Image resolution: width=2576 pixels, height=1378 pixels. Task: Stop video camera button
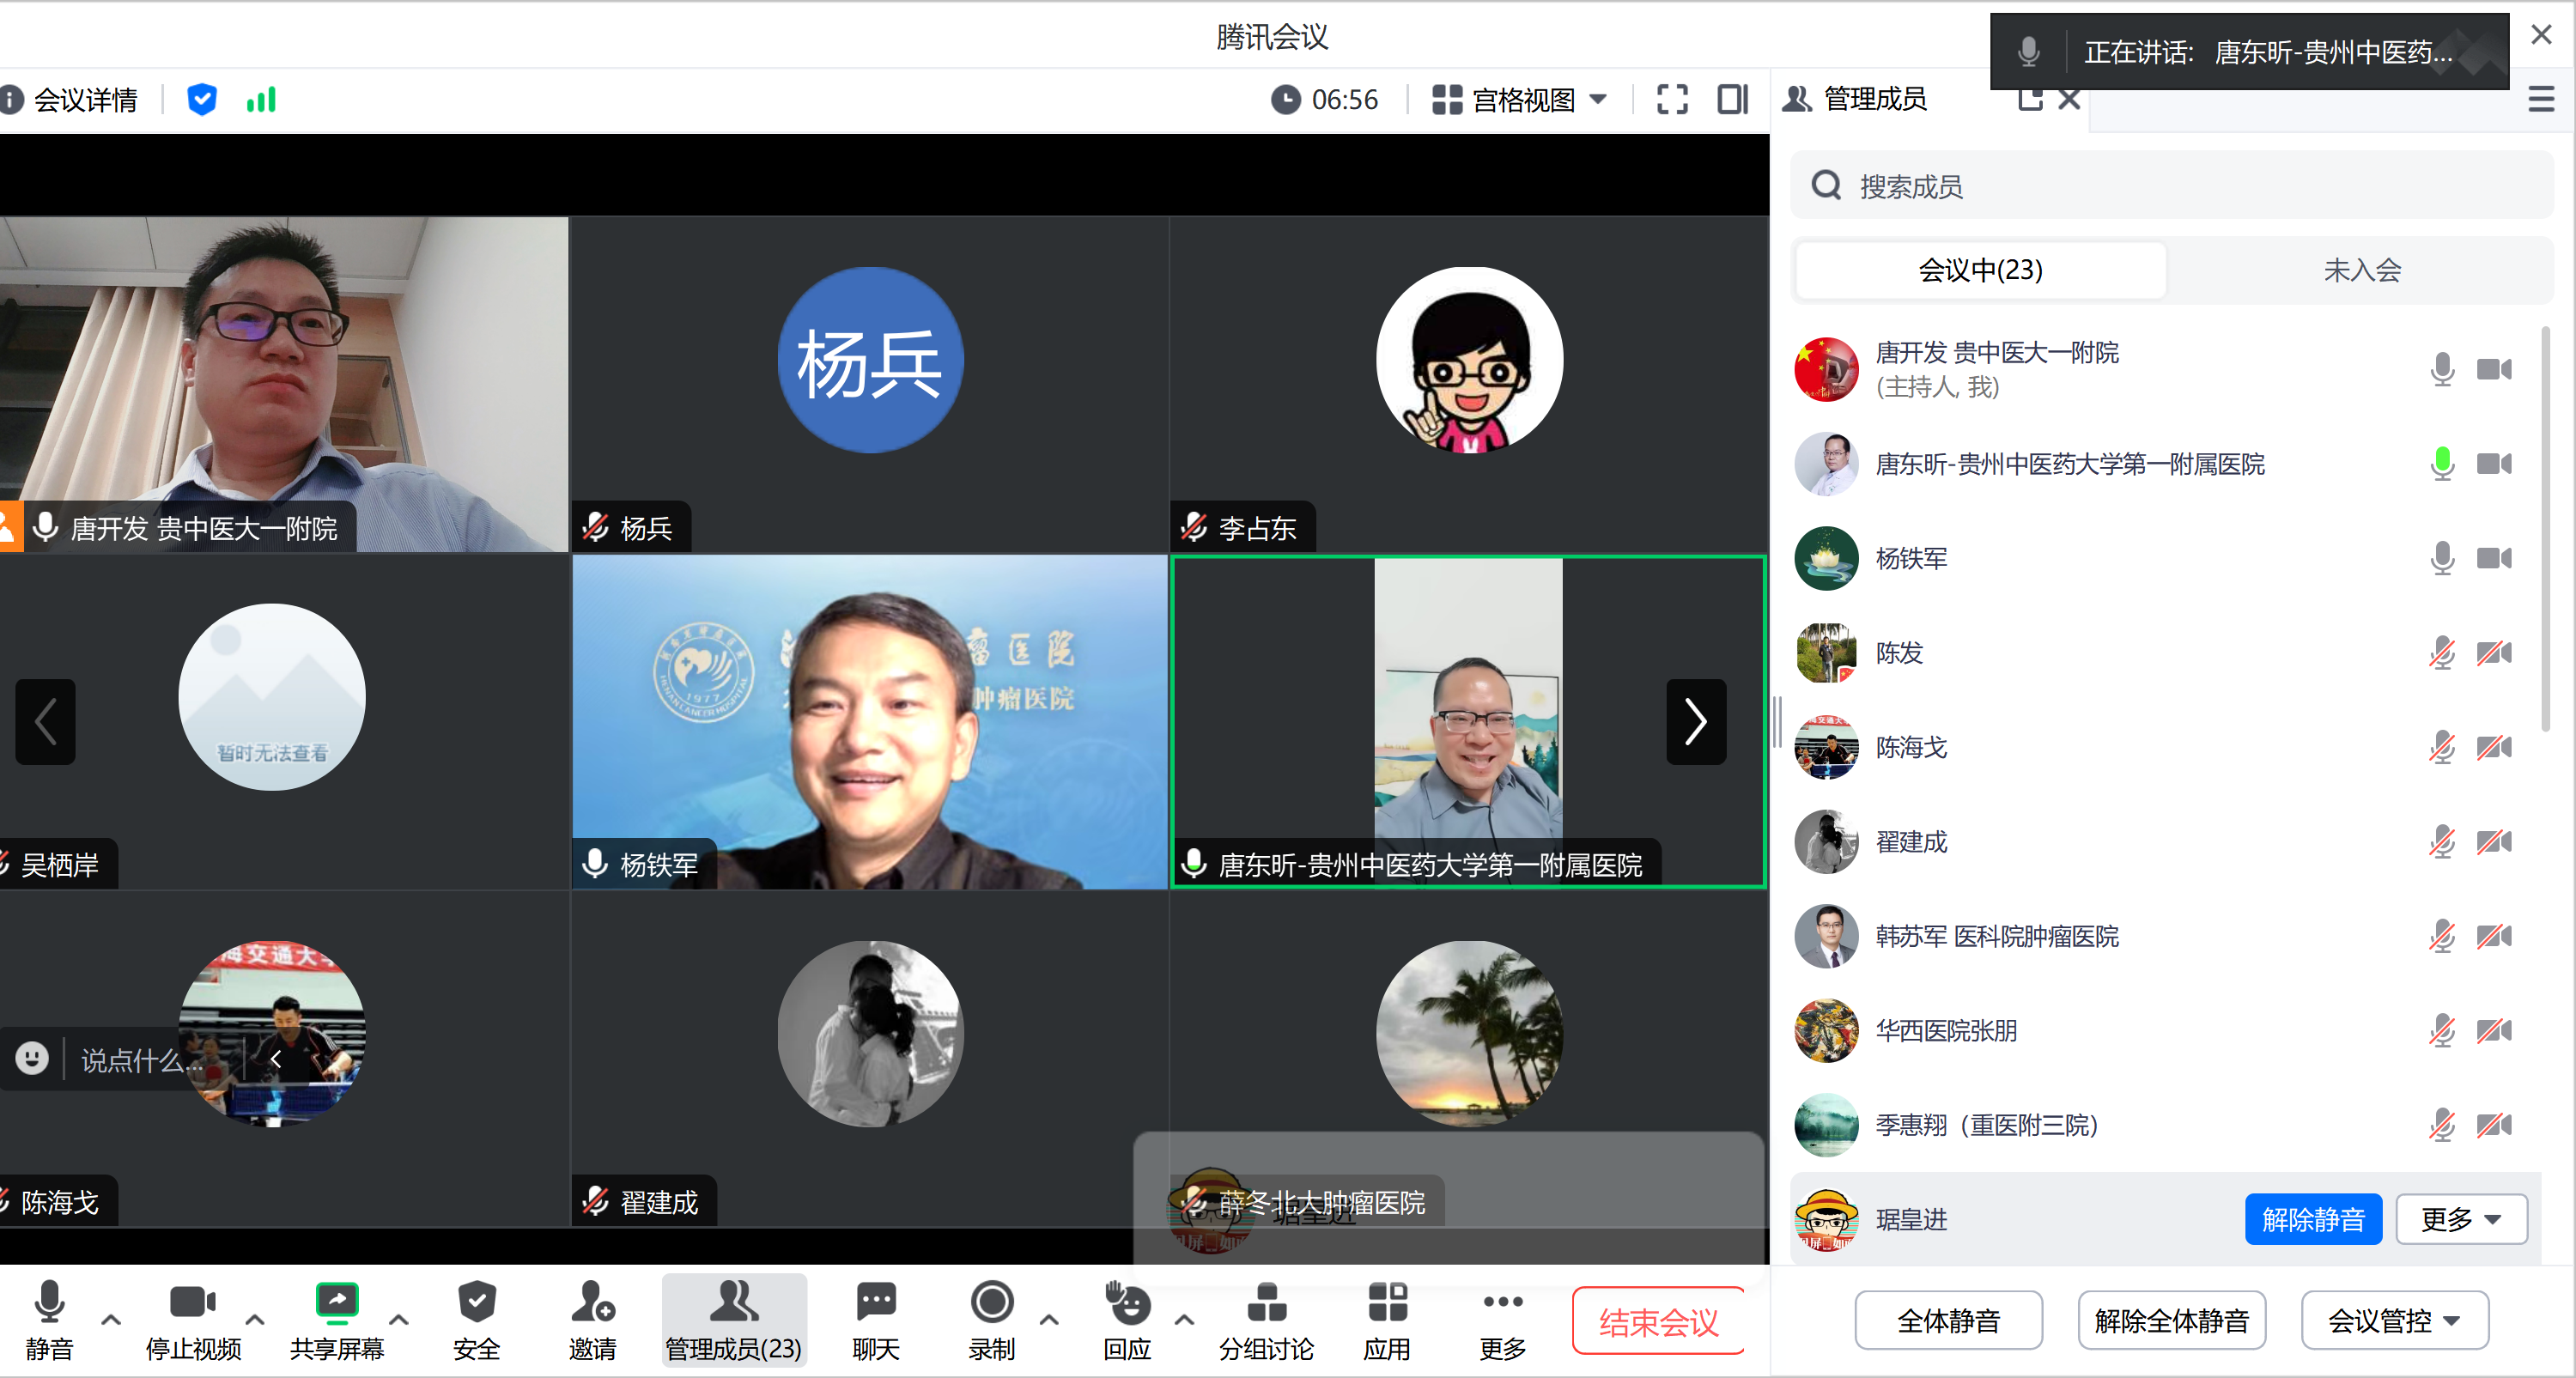pyautogui.click(x=193, y=1320)
